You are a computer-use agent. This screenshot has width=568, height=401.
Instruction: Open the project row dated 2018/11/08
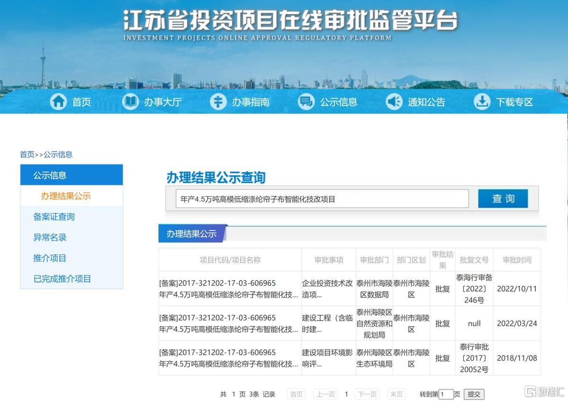(x=349, y=358)
